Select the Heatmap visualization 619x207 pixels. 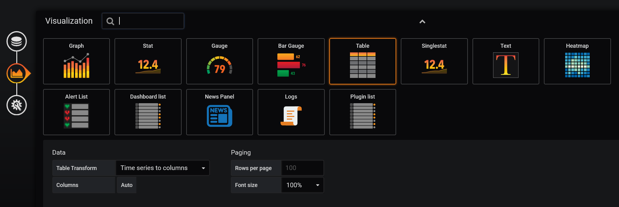(577, 61)
